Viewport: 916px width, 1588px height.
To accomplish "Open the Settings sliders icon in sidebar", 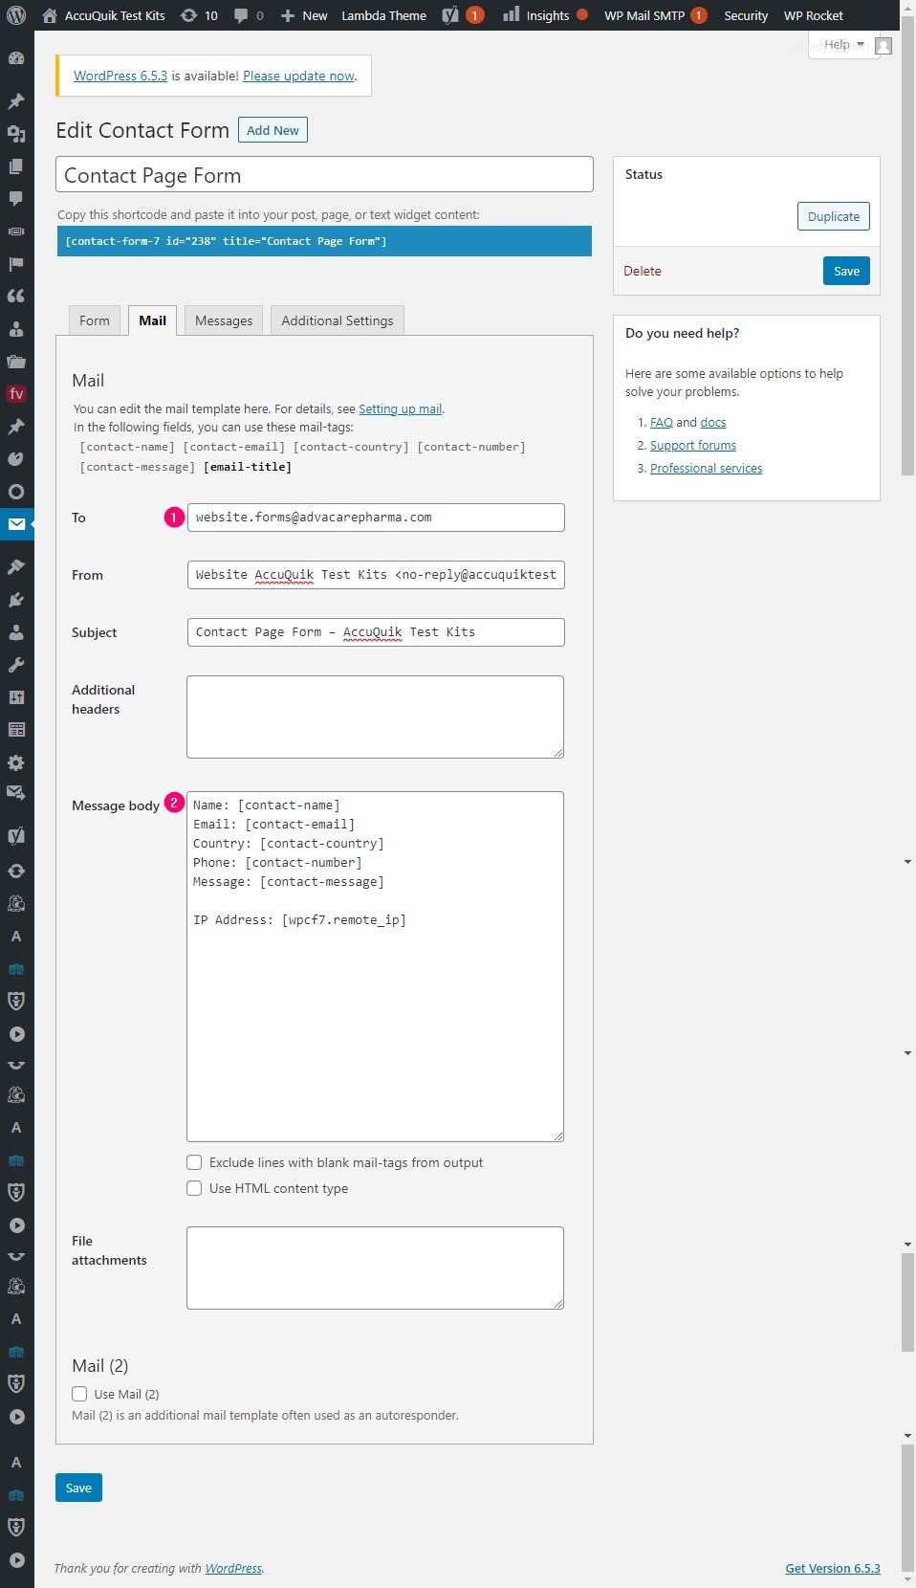I will click(16, 697).
